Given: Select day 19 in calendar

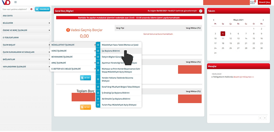Looking at the screenshot, I should coord(231,43).
